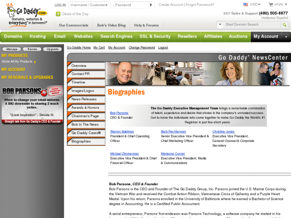Click the Upgrade button

52,49
